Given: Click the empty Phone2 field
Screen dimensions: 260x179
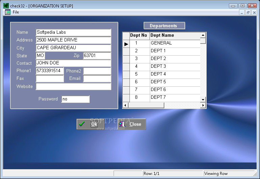Looking at the screenshot, I should pyautogui.click(x=97, y=71).
